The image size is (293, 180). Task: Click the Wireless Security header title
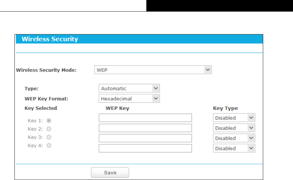[x=50, y=39]
